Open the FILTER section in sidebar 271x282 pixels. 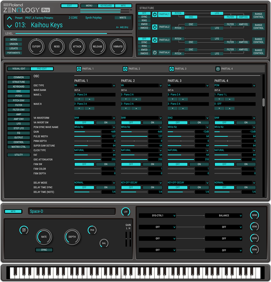click(19, 105)
